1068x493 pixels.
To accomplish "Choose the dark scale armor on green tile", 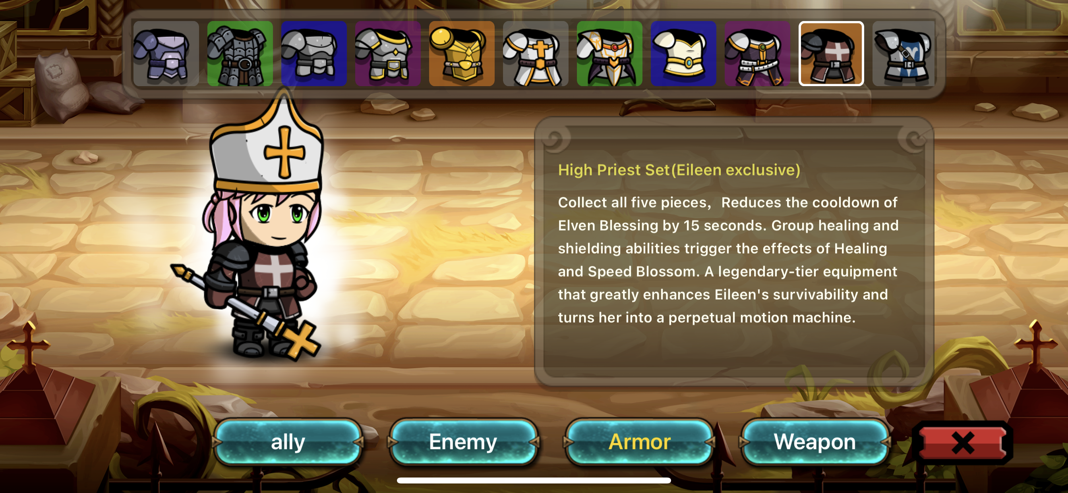I will (x=240, y=54).
